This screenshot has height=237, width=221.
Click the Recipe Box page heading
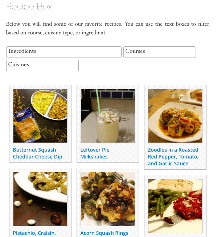[x=29, y=7]
